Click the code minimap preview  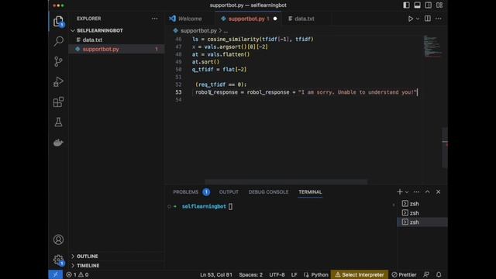432,46
